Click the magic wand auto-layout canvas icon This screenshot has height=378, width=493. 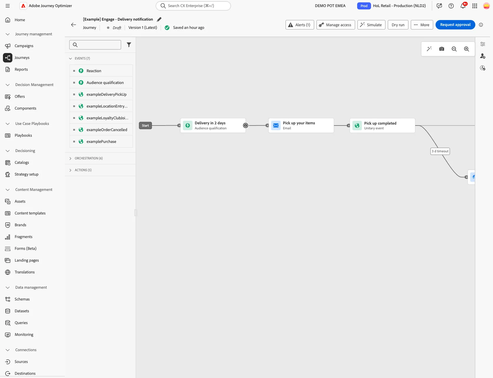(429, 49)
